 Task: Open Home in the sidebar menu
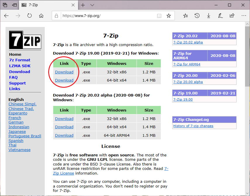15,54
